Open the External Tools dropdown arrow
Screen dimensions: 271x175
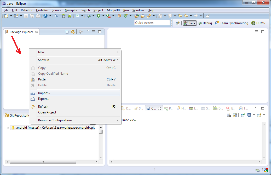tap(113, 16)
